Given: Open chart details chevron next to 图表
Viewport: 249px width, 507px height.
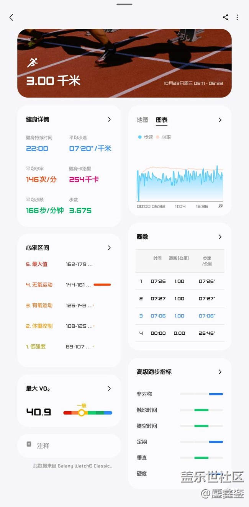Looking at the screenshot, I should 220,120.
